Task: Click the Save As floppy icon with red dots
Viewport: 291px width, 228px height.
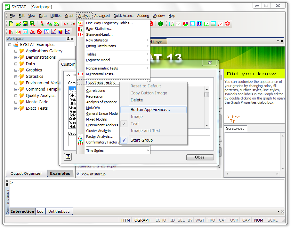Action: (x=32, y=24)
